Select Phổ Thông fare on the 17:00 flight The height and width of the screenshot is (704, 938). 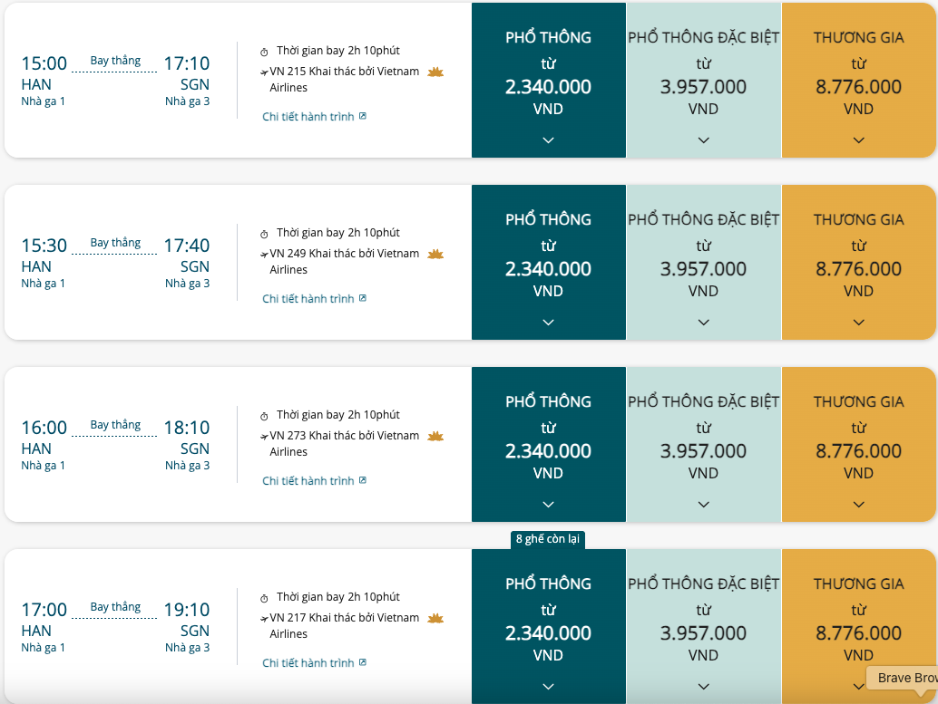coord(549,626)
